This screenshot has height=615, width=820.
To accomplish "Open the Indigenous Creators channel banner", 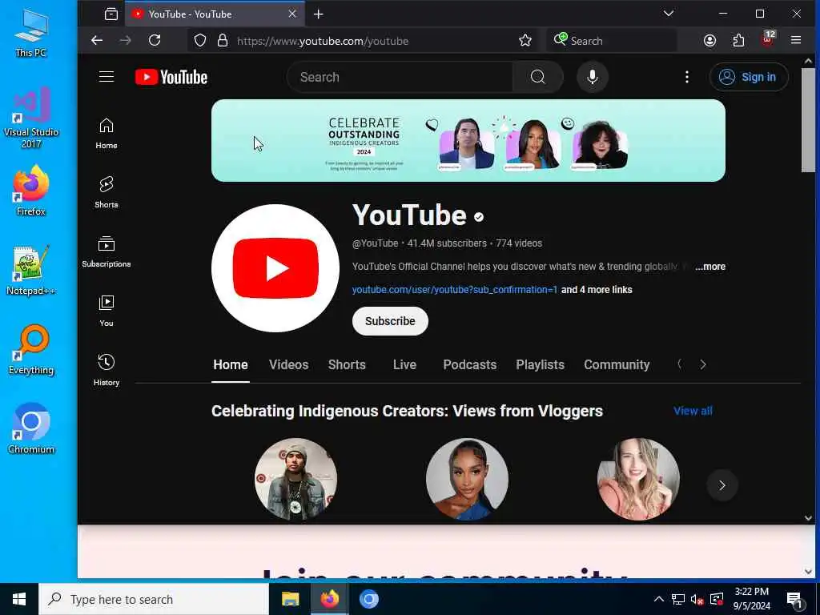I will pos(468,141).
